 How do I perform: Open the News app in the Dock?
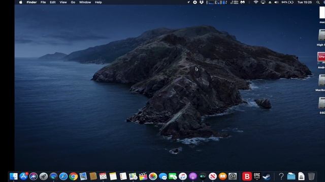coord(213,176)
